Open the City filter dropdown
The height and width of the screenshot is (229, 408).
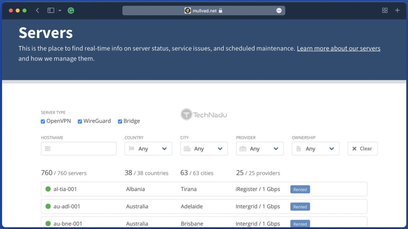coord(204,149)
